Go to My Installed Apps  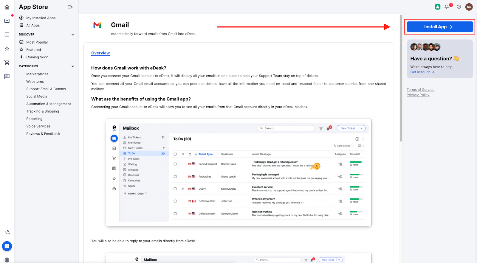click(x=41, y=18)
